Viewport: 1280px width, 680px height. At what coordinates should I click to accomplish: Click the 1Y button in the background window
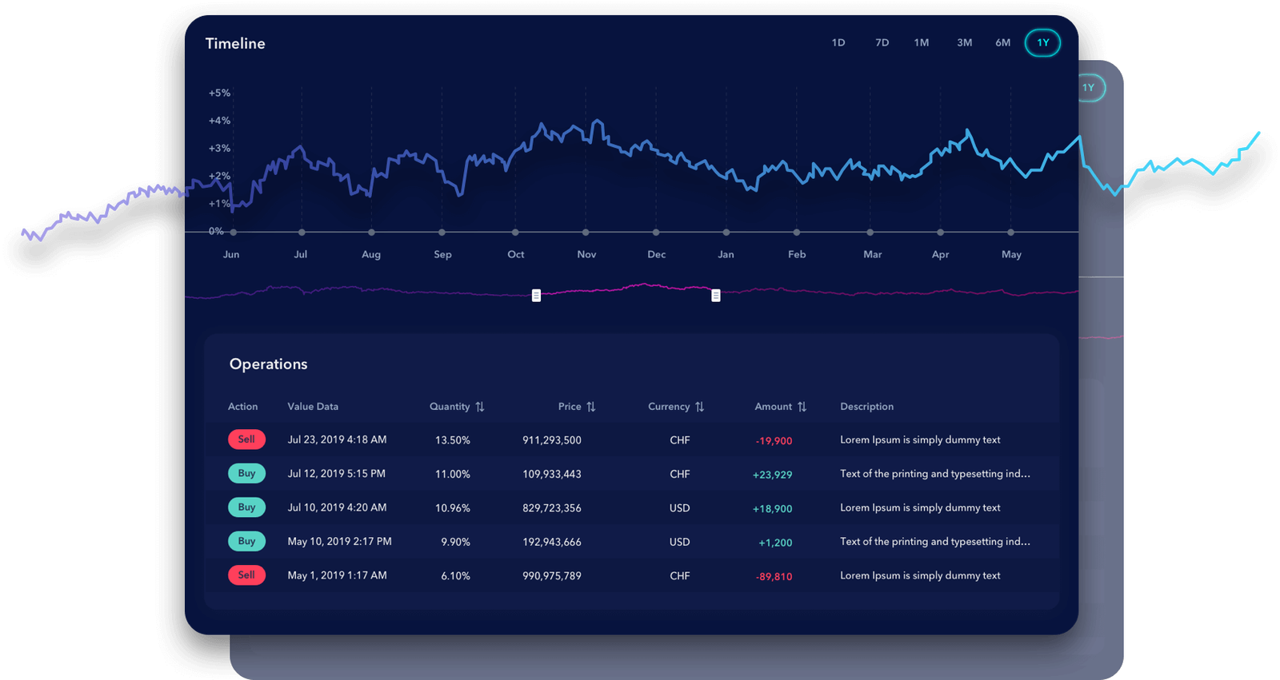pos(1091,88)
